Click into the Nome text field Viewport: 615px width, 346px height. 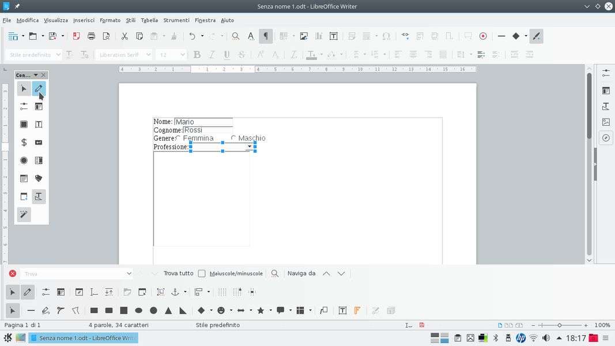tap(203, 122)
